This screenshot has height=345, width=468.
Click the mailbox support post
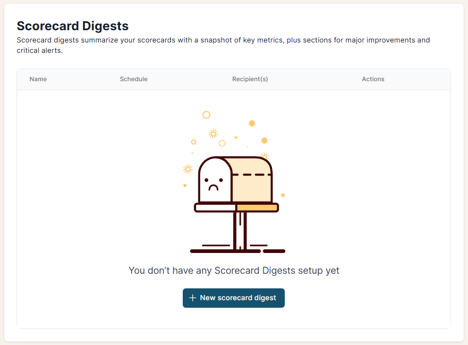pos(240,230)
